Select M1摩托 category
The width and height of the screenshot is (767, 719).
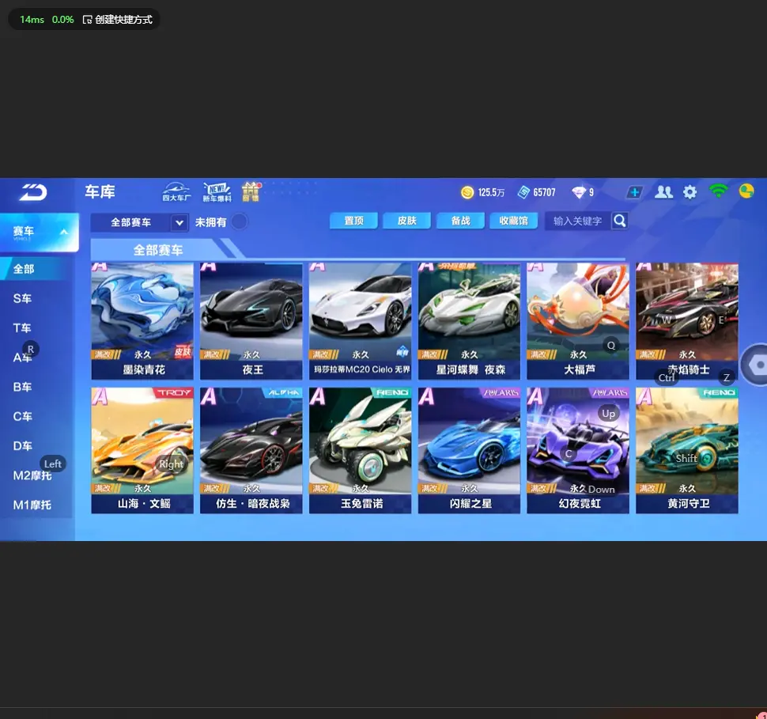[x=32, y=505]
